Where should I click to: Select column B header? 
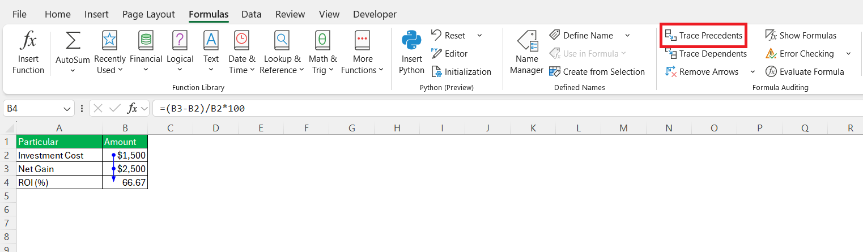click(x=125, y=128)
